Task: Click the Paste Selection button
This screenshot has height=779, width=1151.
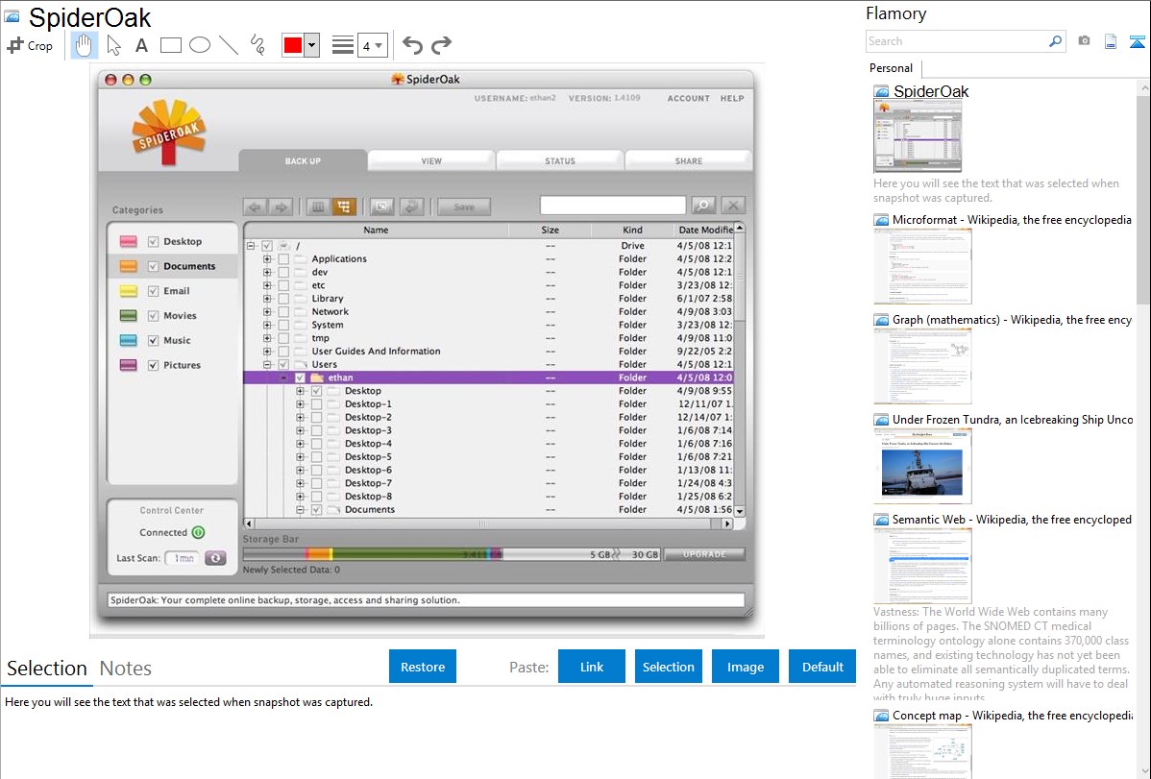Action: tap(668, 667)
